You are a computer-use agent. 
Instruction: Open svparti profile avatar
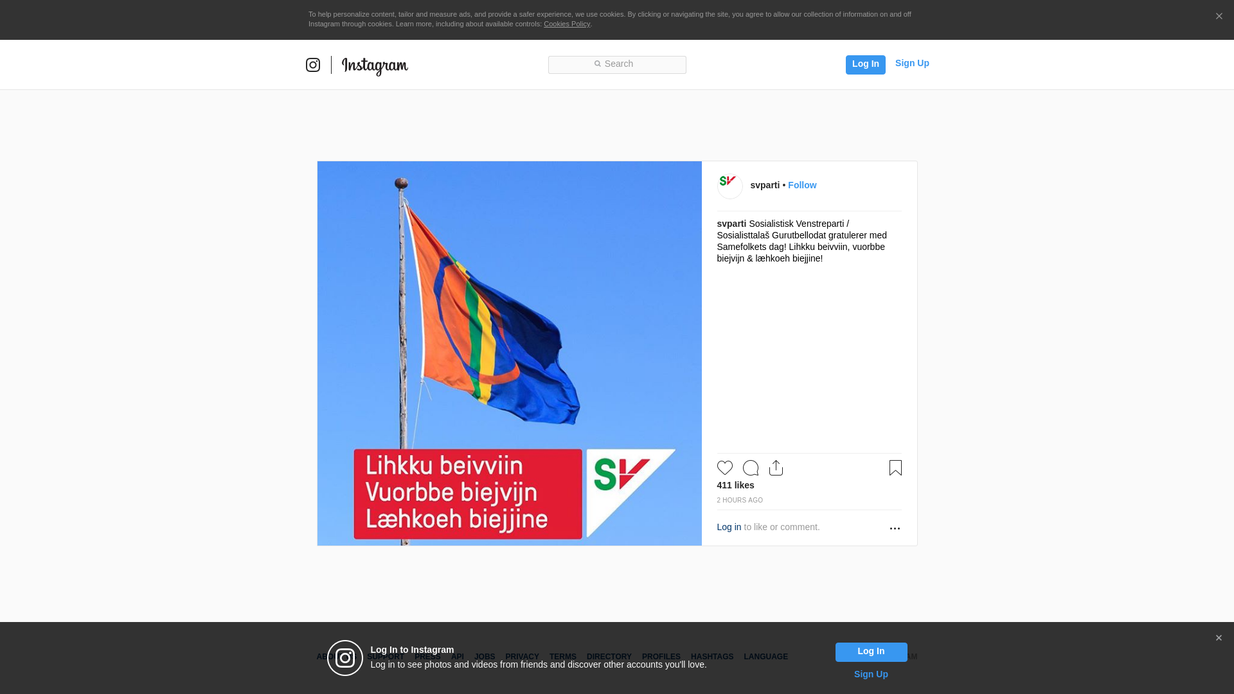[x=730, y=186]
